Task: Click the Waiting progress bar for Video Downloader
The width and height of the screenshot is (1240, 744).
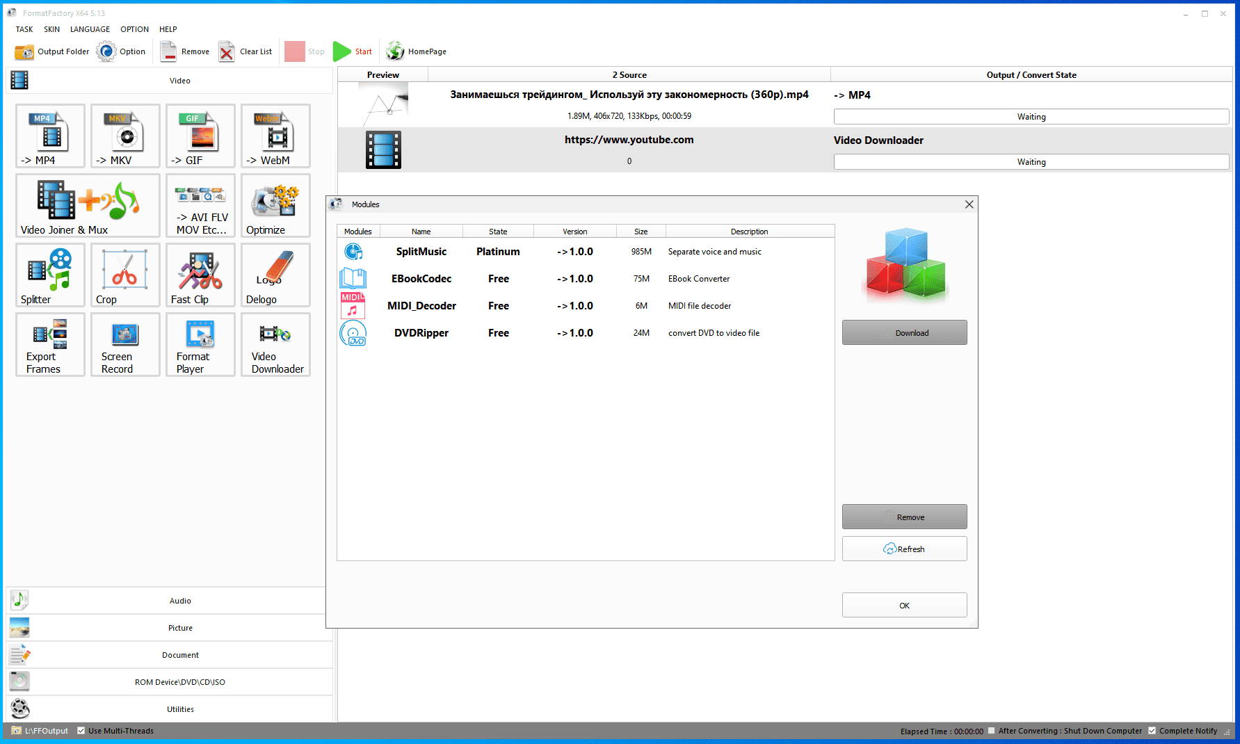Action: tap(1031, 162)
